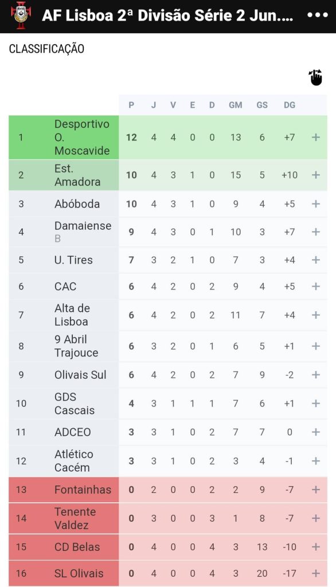Expand the Abóboda row plus icon
This screenshot has width=336, height=587.
316,204
